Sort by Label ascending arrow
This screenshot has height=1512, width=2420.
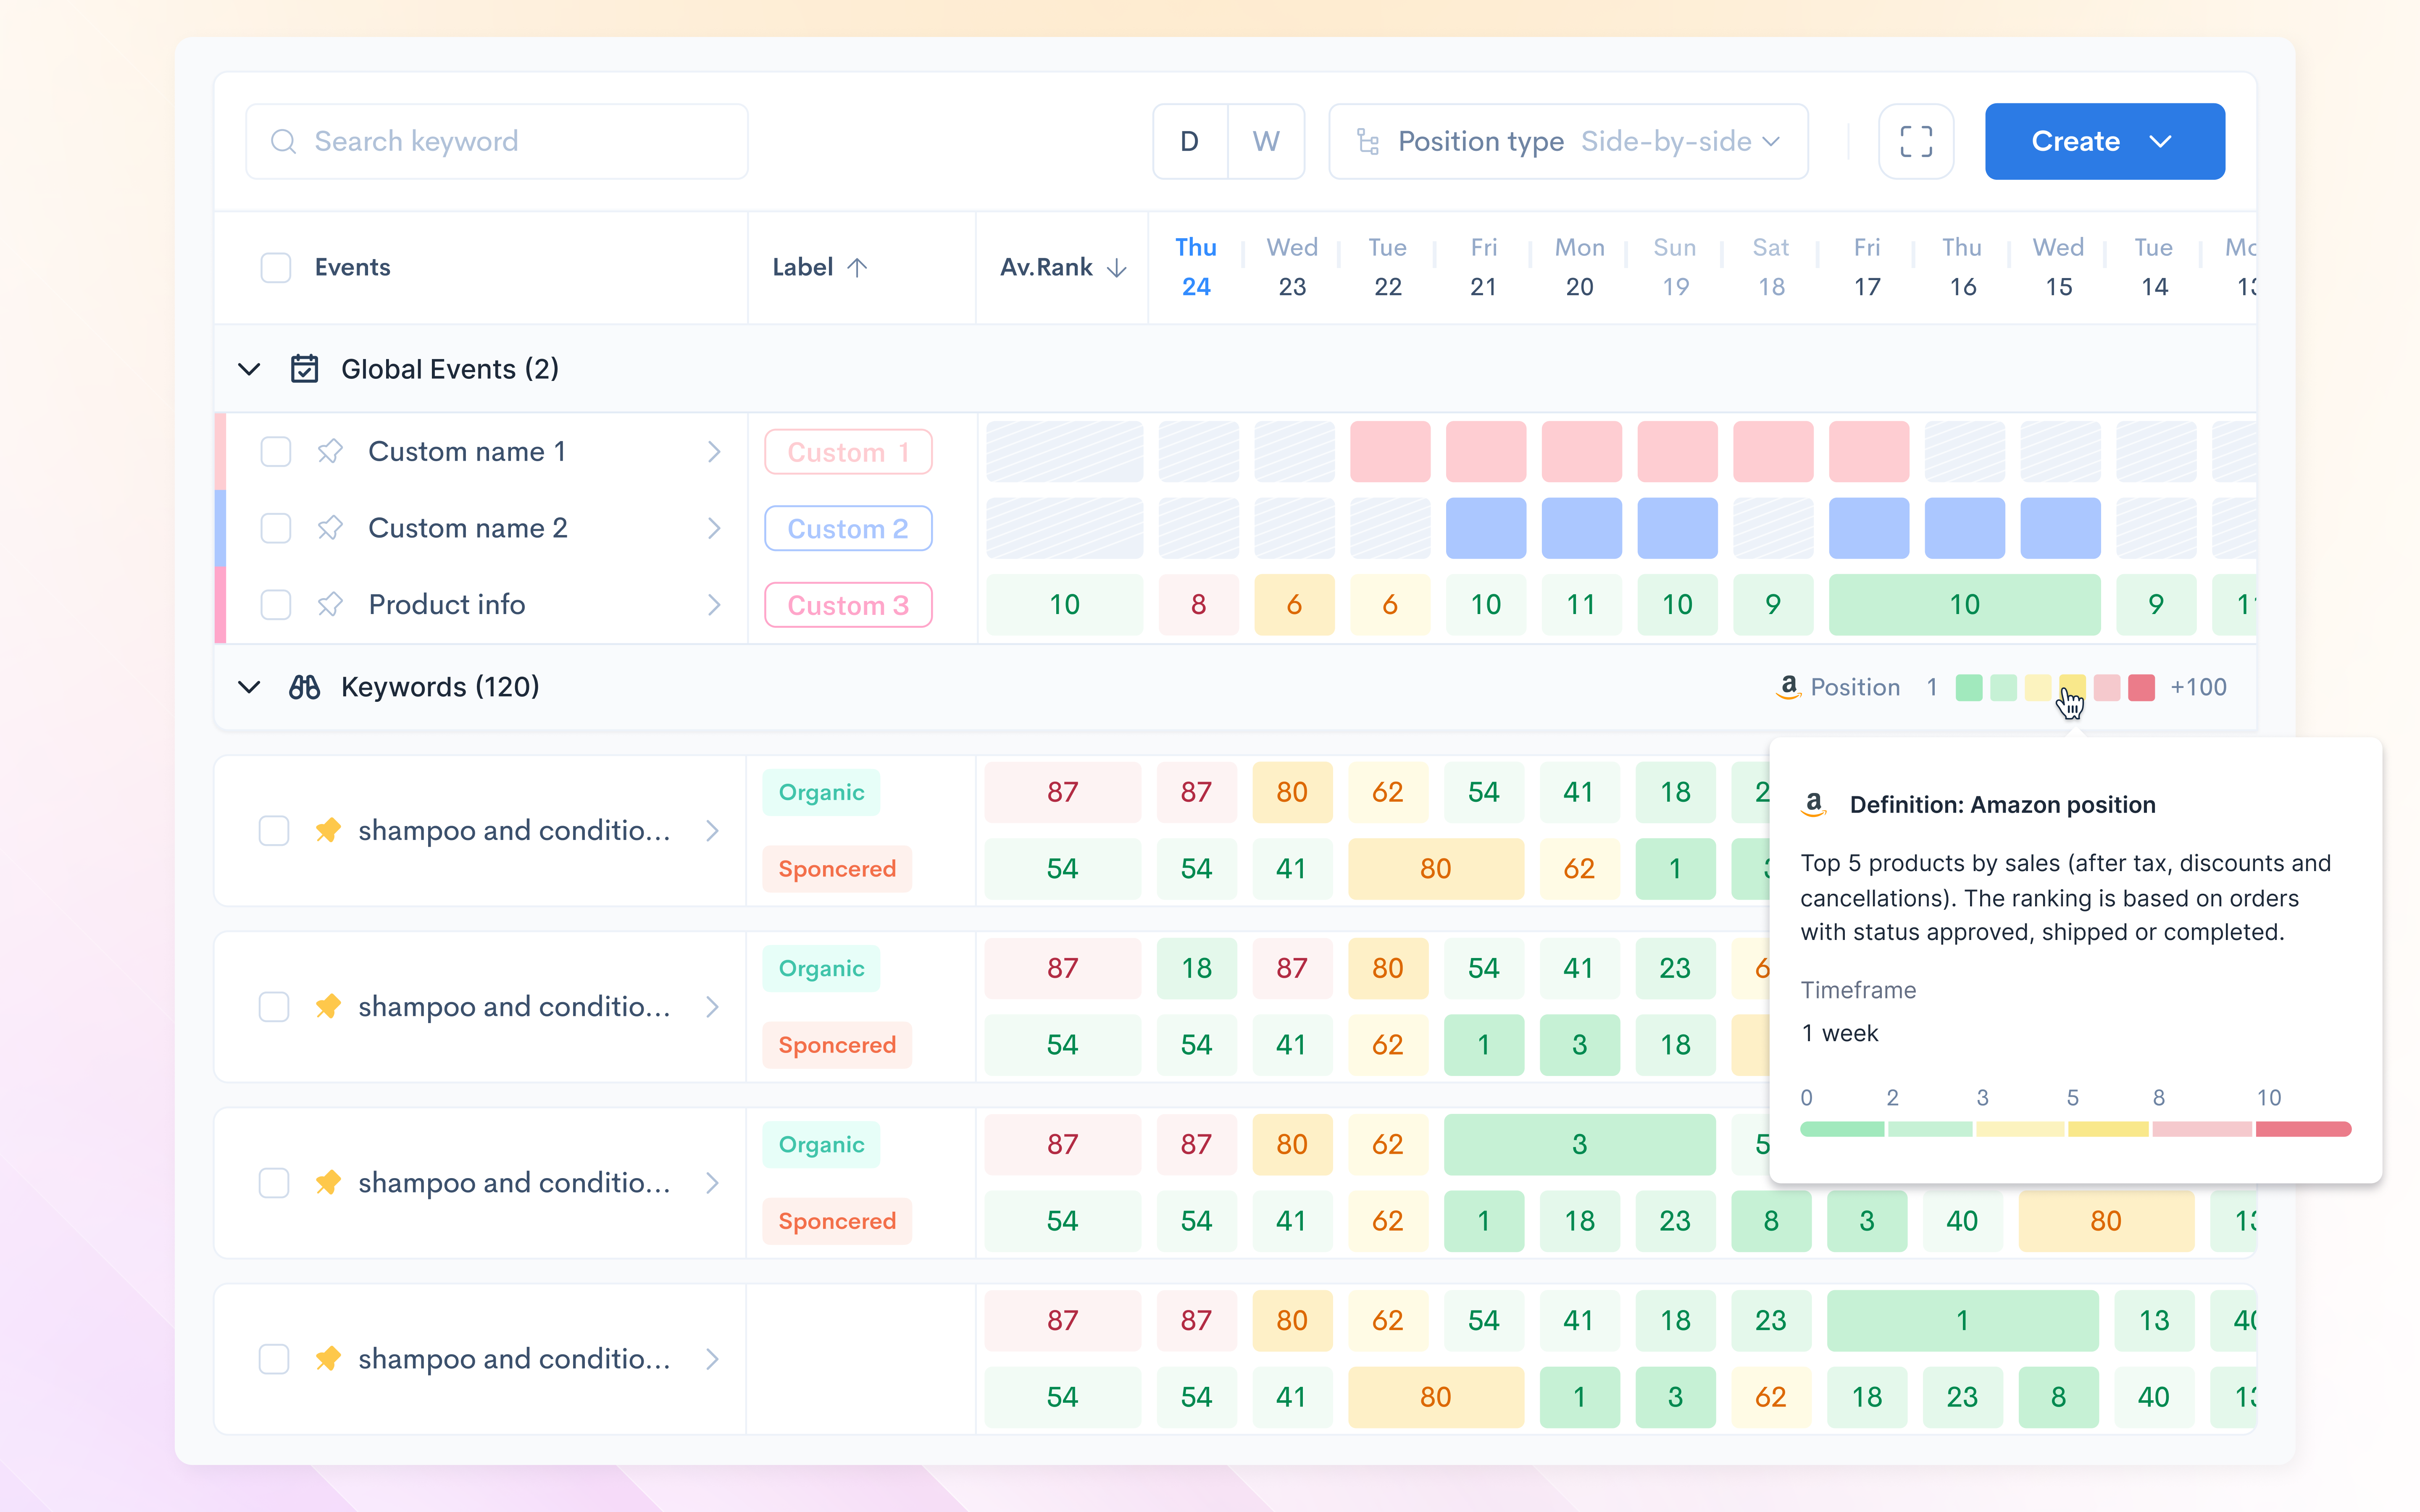click(x=857, y=267)
